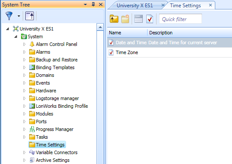Expand Backup and Restore node

[24, 60]
